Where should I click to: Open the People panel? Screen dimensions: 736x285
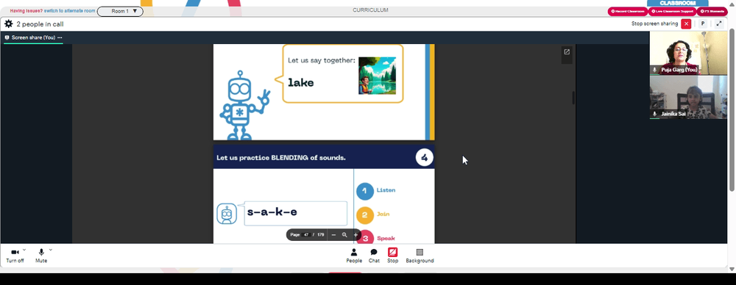[354, 256]
